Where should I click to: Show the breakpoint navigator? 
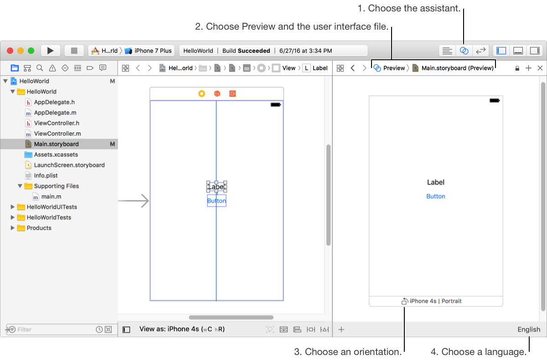pos(90,68)
